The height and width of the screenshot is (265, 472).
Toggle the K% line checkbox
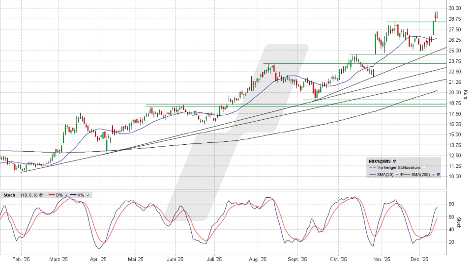coord(88,195)
